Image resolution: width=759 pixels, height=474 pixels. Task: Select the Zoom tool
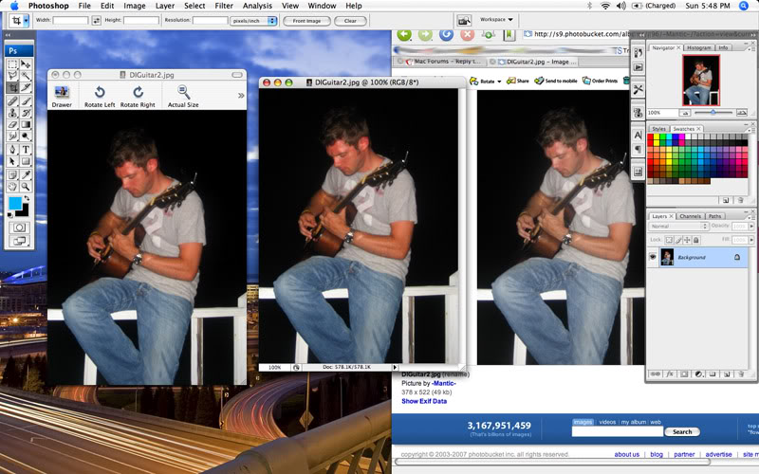[x=26, y=186]
